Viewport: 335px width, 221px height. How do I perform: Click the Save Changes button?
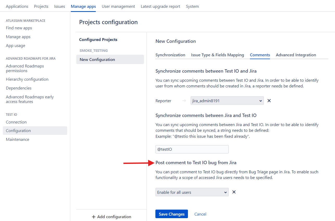(172, 214)
